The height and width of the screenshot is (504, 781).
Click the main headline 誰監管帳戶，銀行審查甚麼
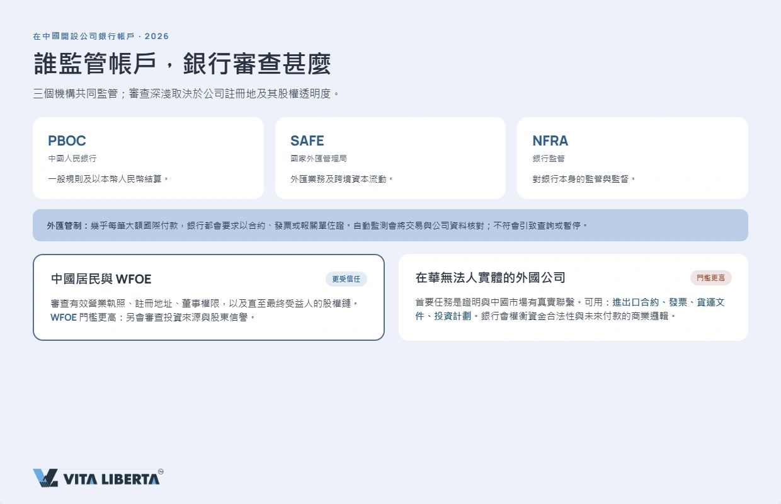[x=182, y=64]
